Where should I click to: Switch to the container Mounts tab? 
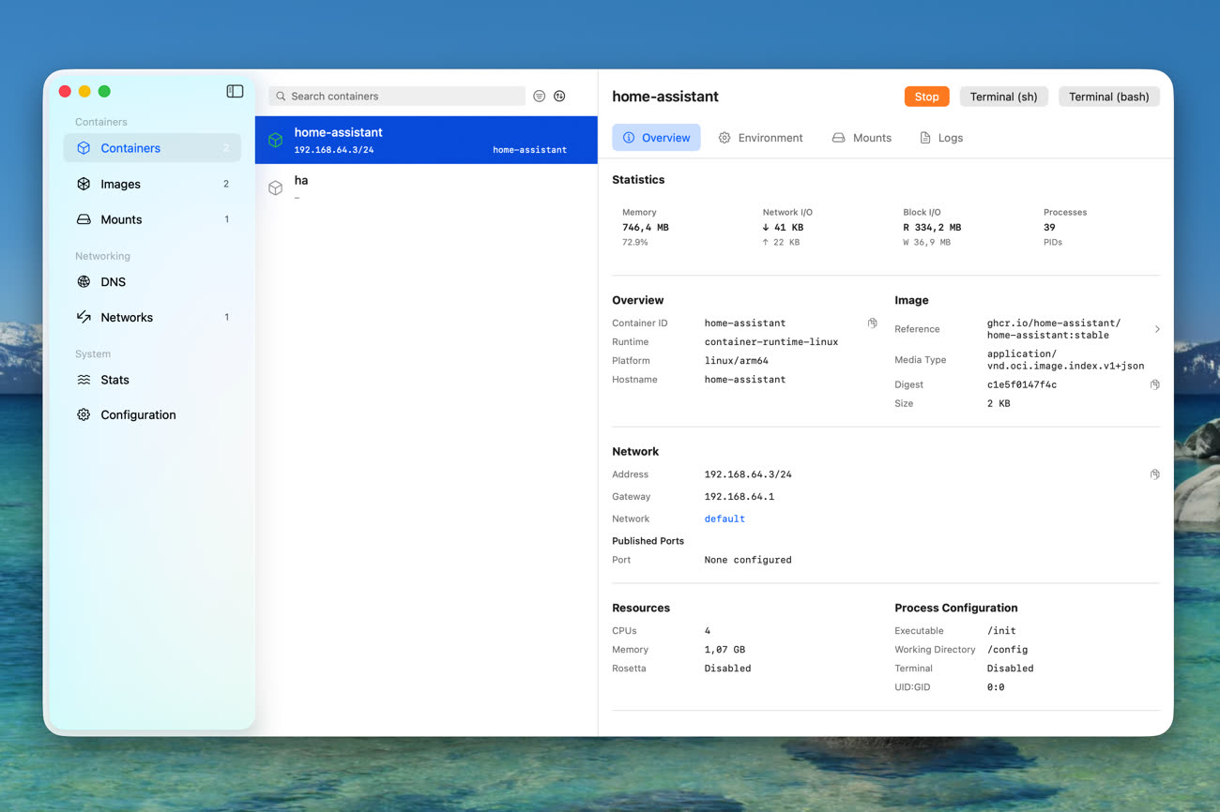coord(862,138)
